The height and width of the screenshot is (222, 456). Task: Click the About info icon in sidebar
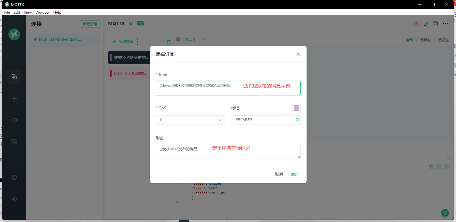[x=14, y=177]
